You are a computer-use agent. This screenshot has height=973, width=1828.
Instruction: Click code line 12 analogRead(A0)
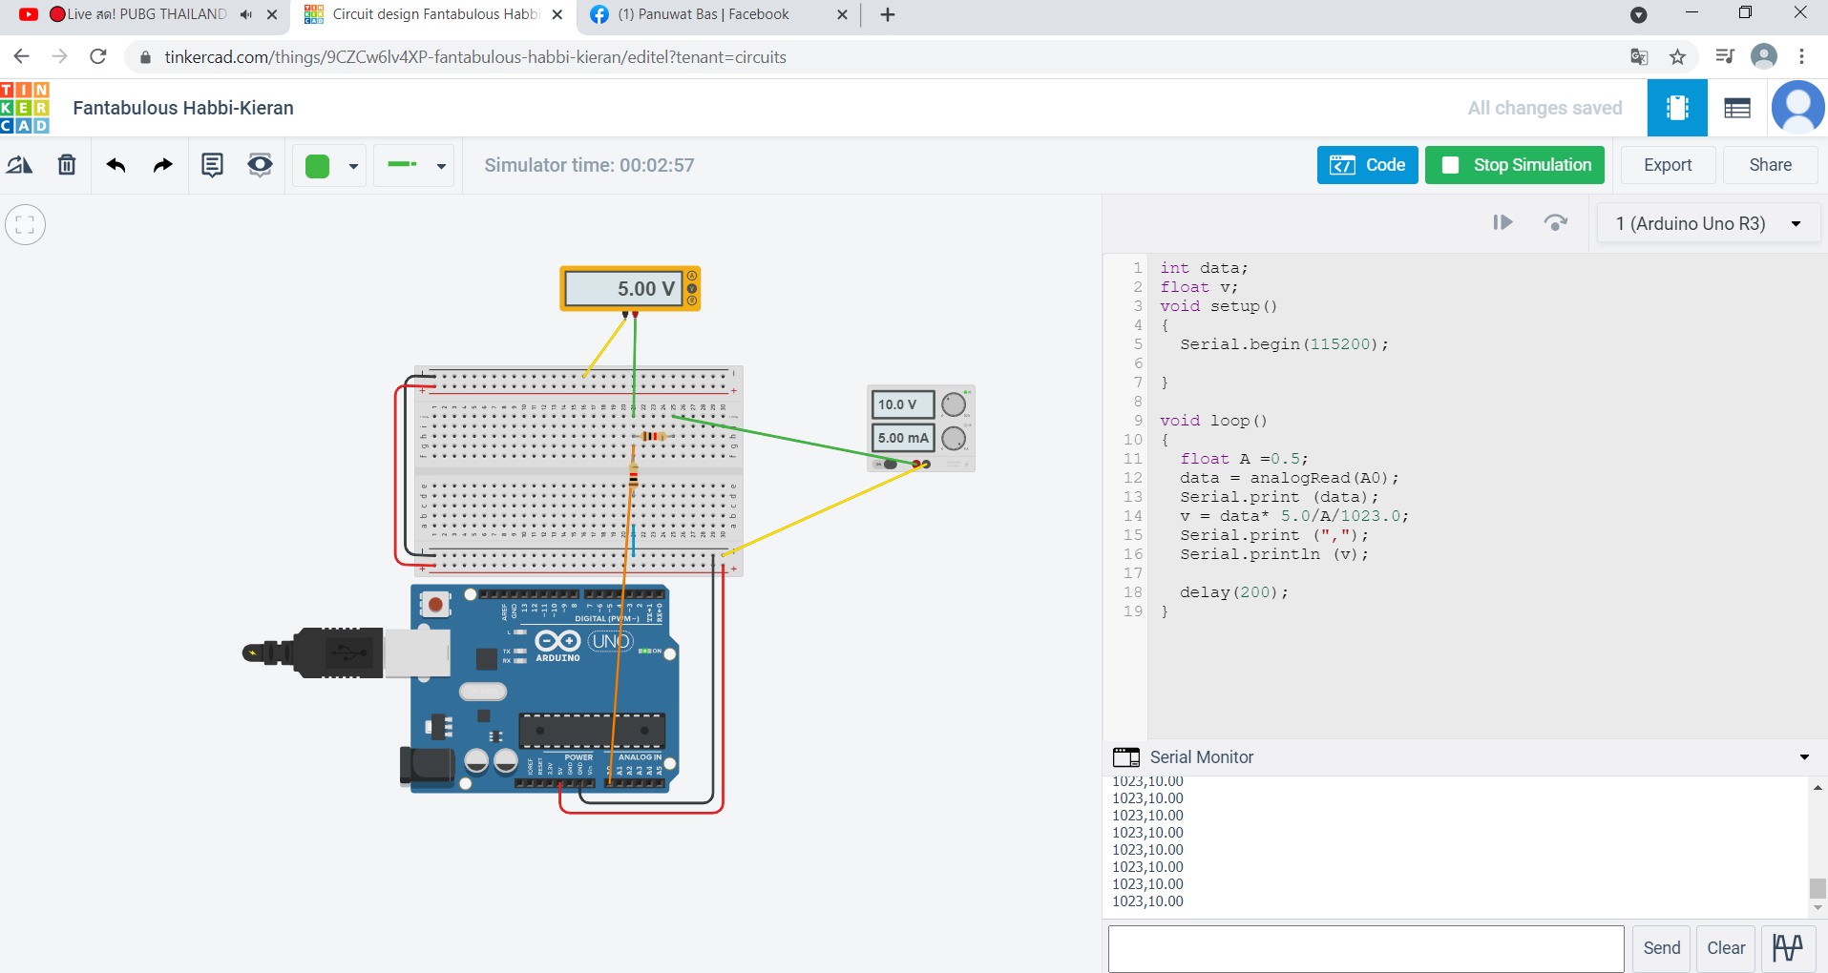[x=1289, y=478]
